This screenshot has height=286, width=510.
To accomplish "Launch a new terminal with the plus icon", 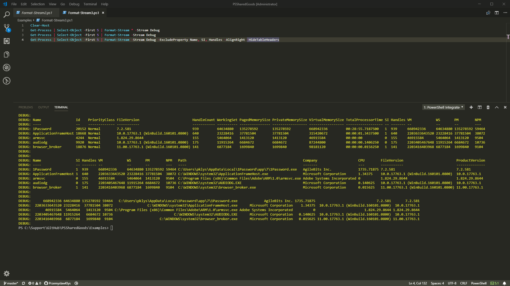I will [x=471, y=107].
